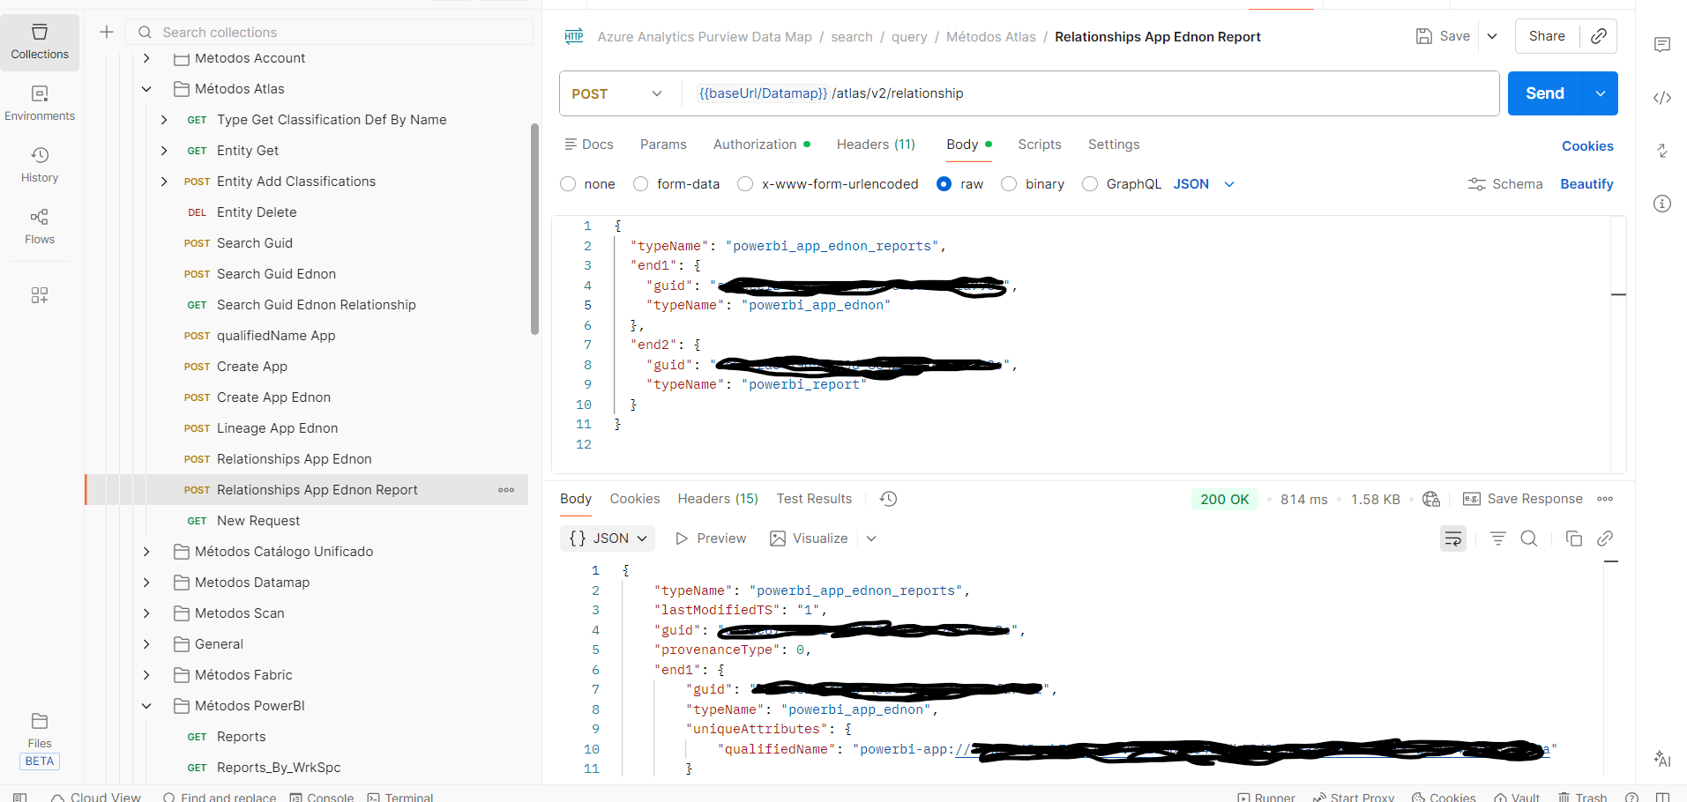The width and height of the screenshot is (1687, 802).
Task: Select the form-data body type
Action: (641, 184)
